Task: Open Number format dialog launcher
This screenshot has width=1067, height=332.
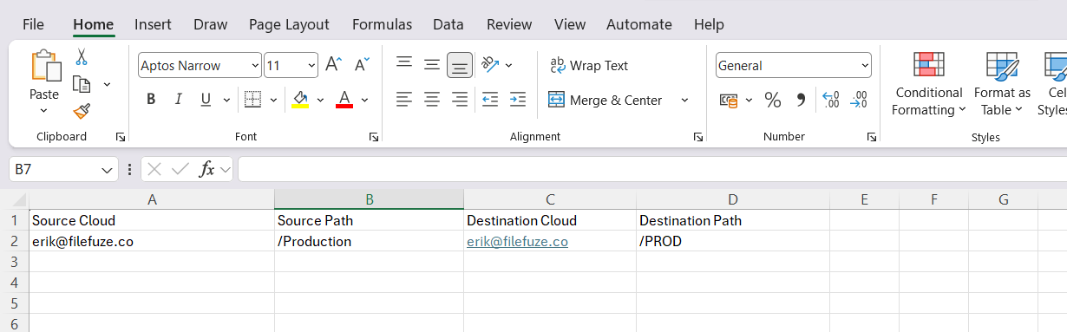Action: (x=871, y=137)
